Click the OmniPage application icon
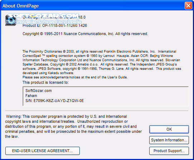Viewport: 194px width, 160px height. pyautogui.click(x=11, y=20)
